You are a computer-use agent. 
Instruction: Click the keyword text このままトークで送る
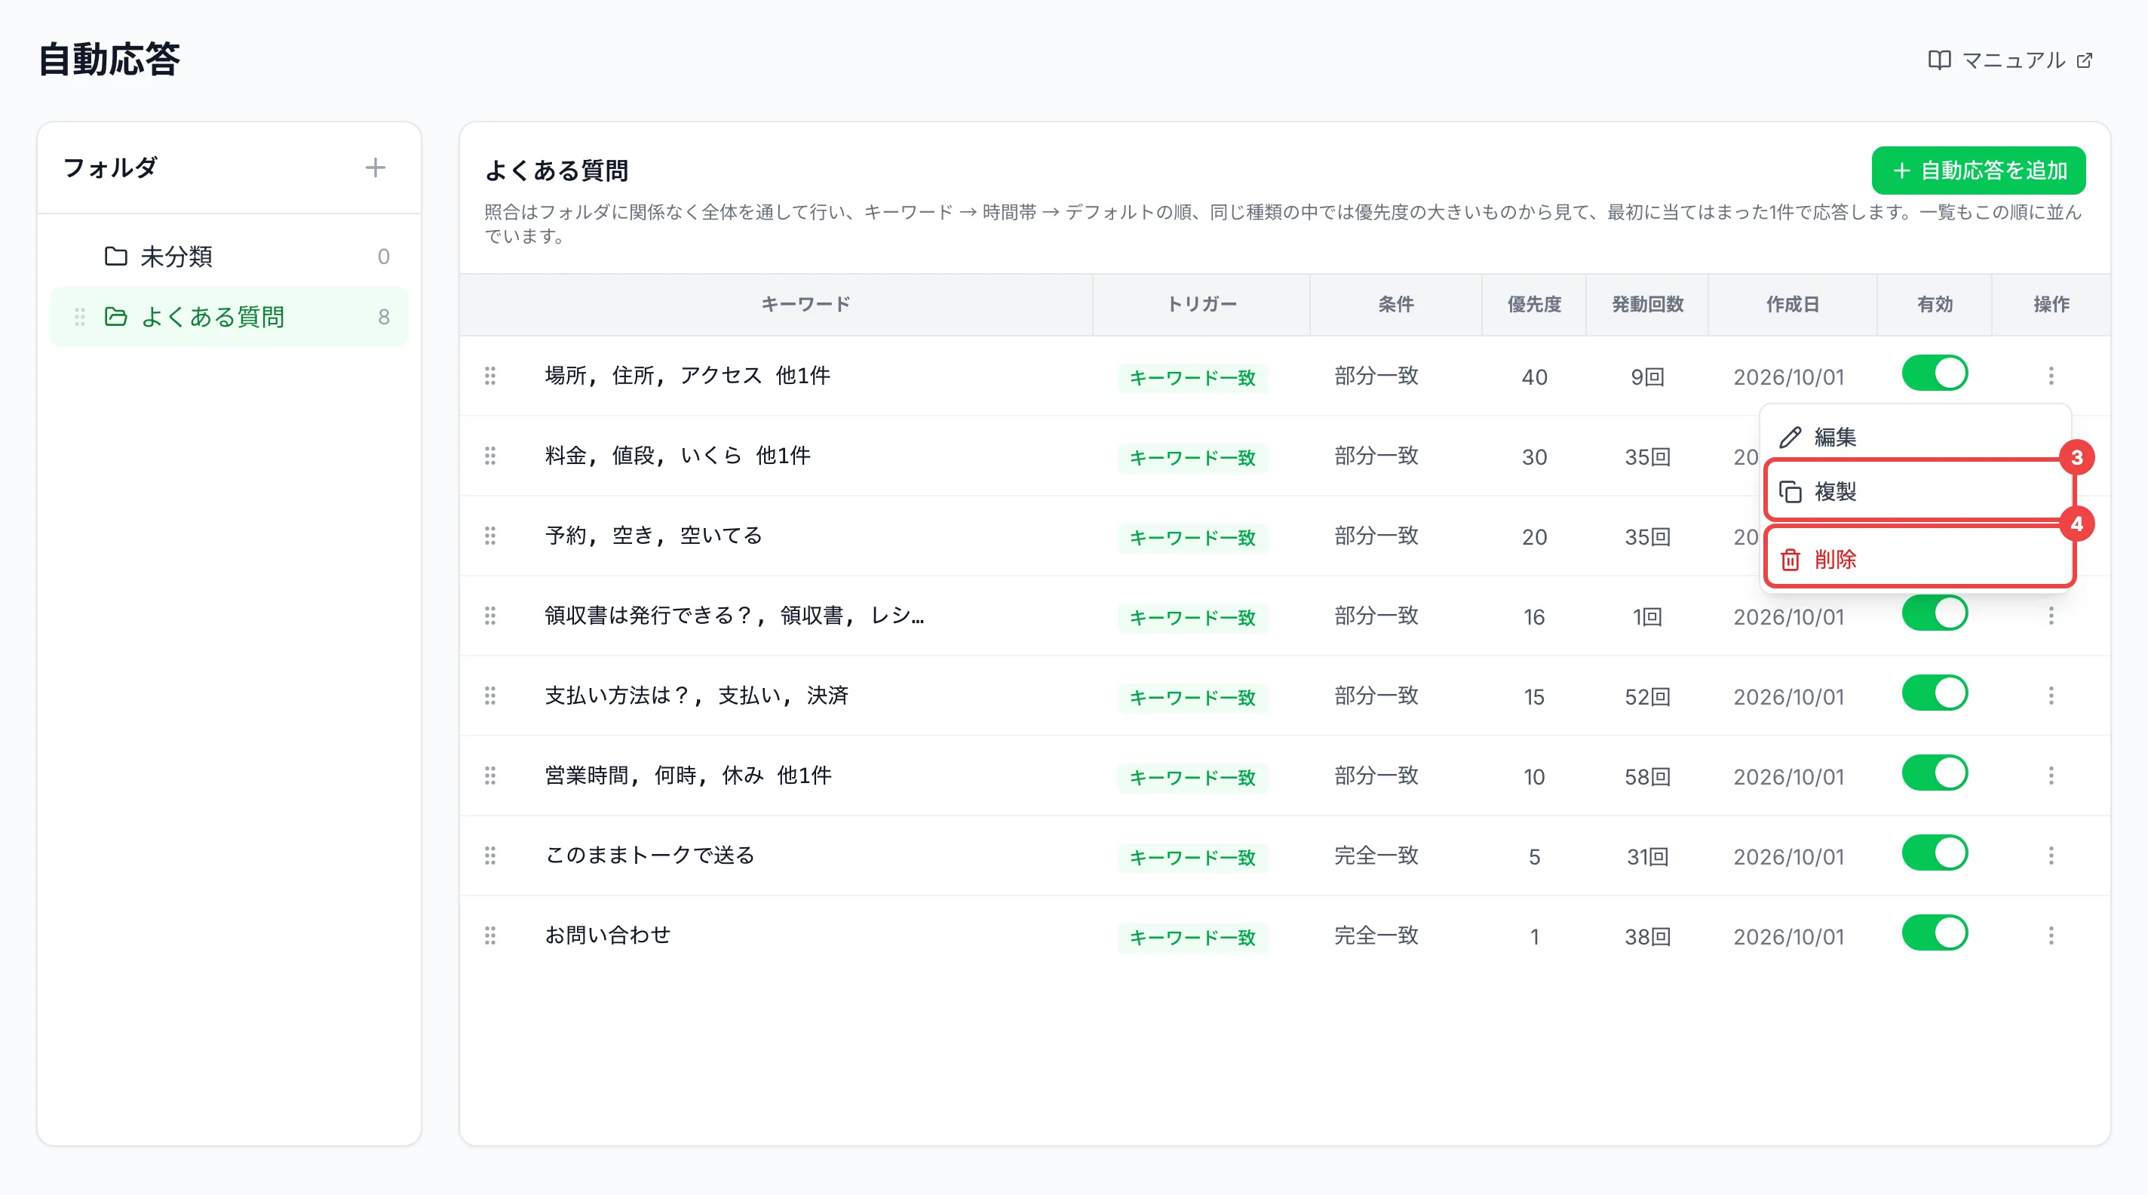[x=649, y=856]
